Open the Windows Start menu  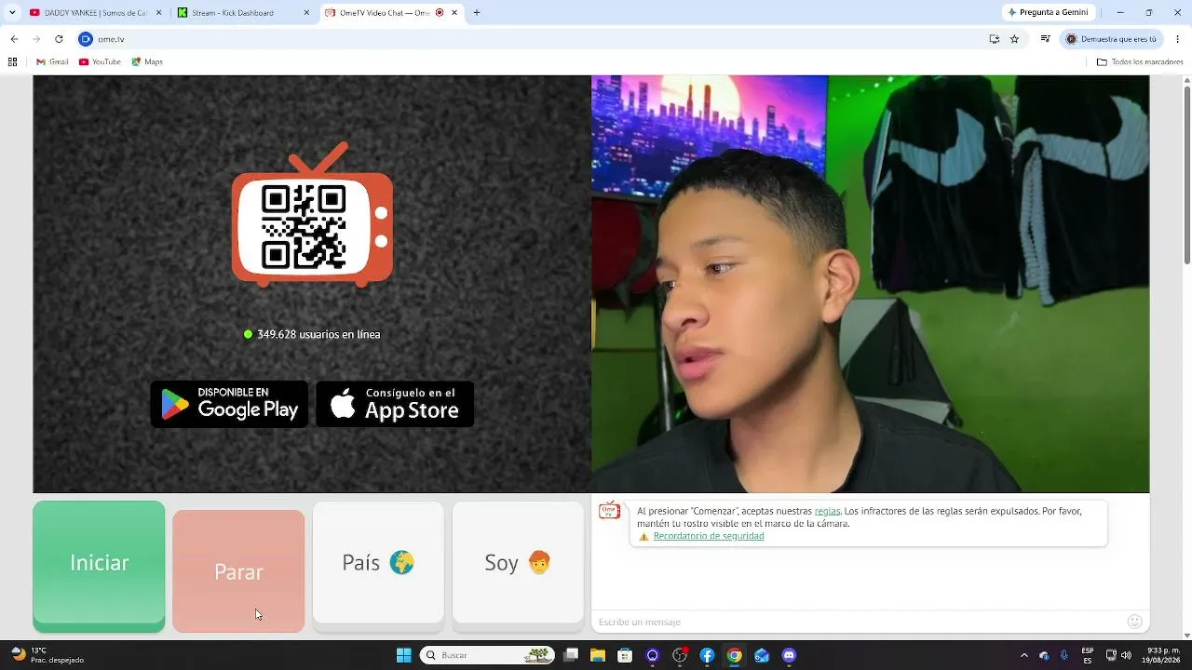click(403, 655)
